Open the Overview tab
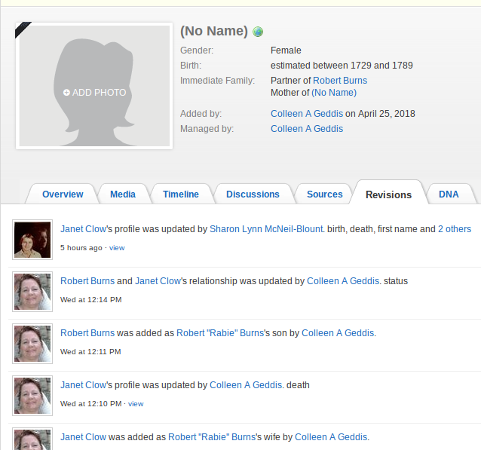 tap(63, 194)
